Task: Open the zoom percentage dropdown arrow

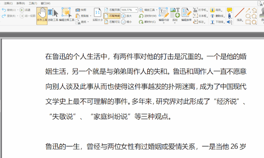Action: pos(136,10)
